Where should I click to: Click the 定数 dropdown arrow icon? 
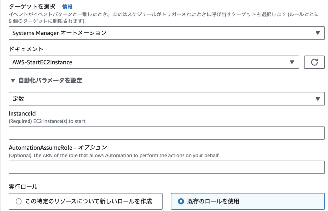(318, 99)
